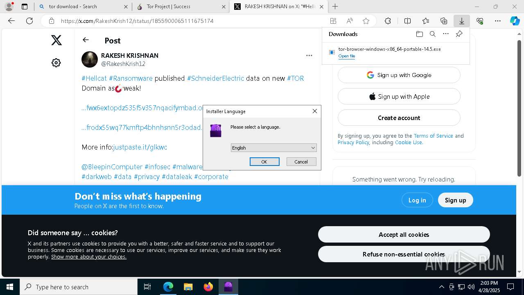Viewport: 524px width, 295px height.
Task: Open Terms of Service link
Action: 433,136
